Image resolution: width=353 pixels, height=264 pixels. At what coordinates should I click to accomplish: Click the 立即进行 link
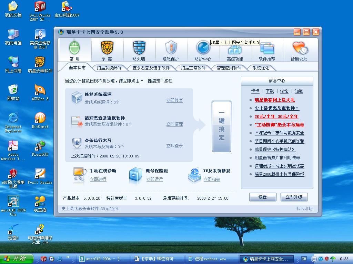pyautogui.click(x=98, y=179)
